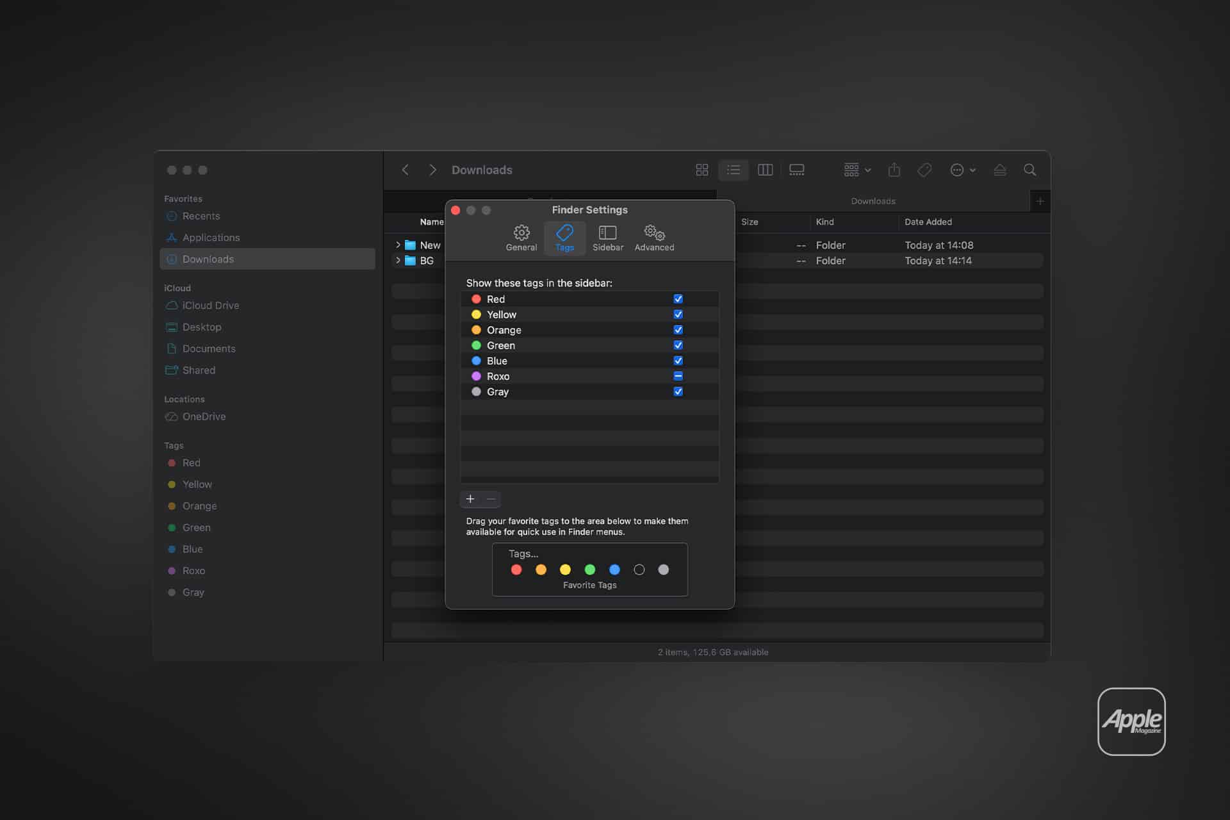Click orange dot in Favorite Tags
This screenshot has width=1230, height=820.
pyautogui.click(x=541, y=570)
